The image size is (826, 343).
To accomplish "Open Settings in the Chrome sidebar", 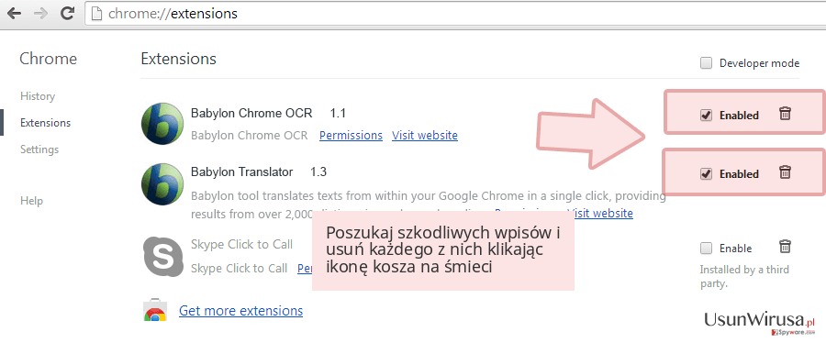I will coord(39,149).
